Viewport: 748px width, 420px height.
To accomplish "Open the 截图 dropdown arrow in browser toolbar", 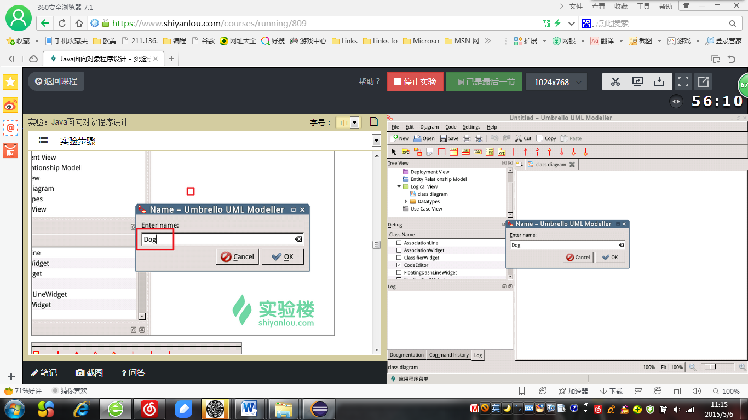I will pos(659,41).
